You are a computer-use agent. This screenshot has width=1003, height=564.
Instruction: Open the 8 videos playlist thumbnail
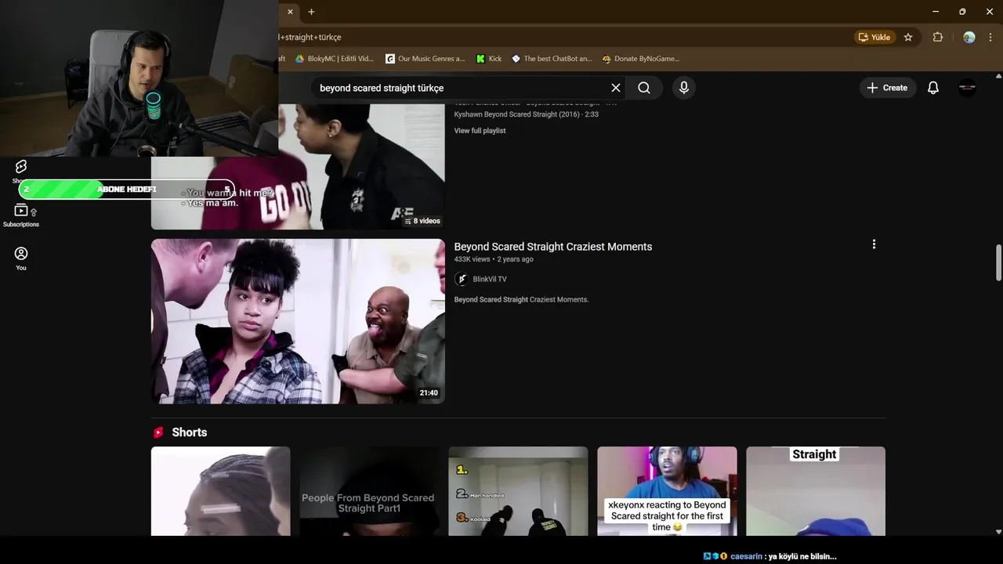298,166
